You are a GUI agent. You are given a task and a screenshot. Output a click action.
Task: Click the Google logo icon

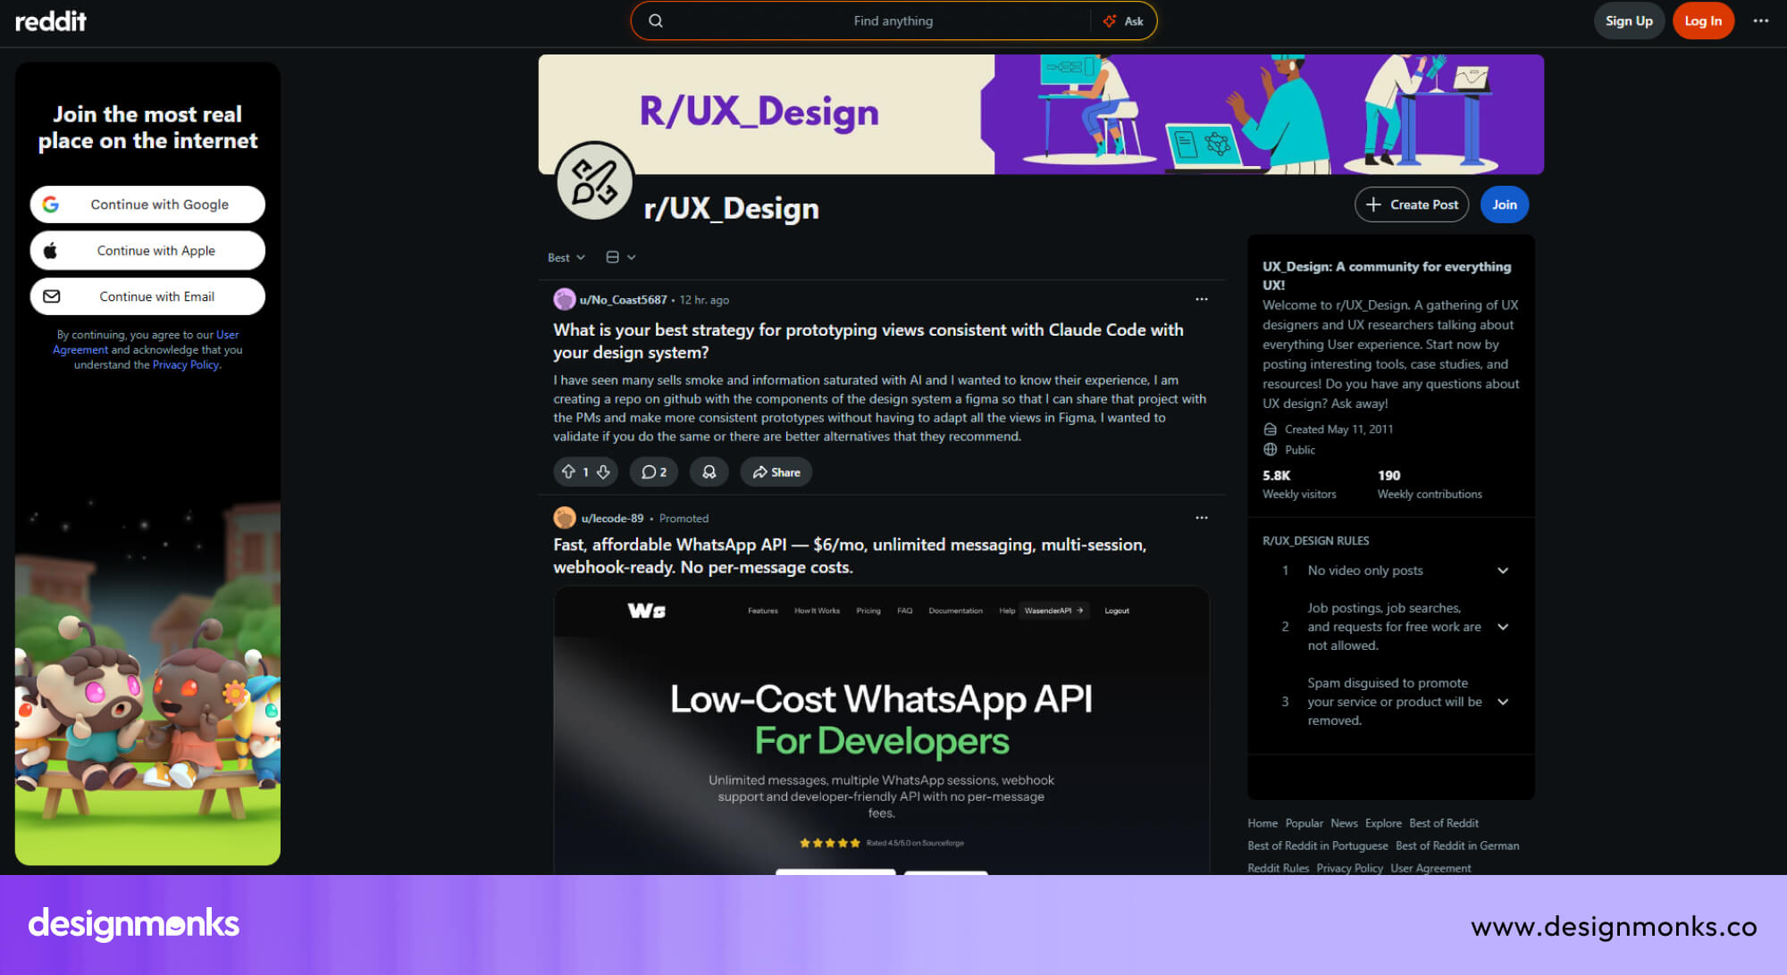pos(51,204)
